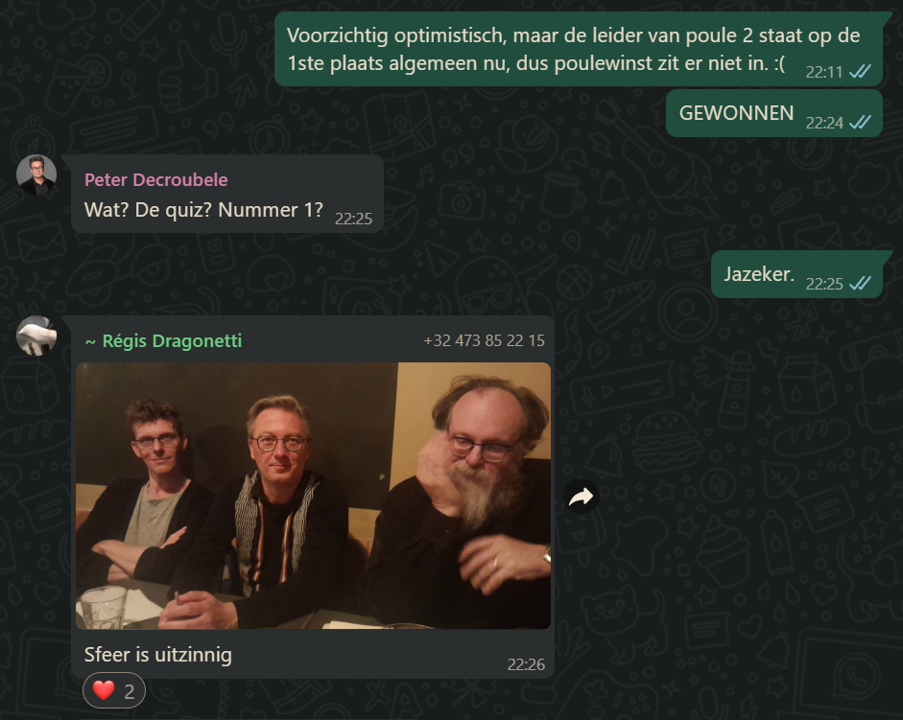This screenshot has height=720, width=903.
Task: Click the 'Voorzichtig optimistisch' message text
Action: click(x=573, y=50)
